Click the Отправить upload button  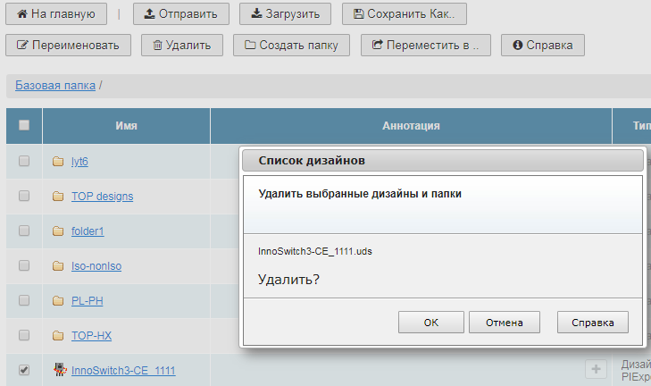pos(181,14)
